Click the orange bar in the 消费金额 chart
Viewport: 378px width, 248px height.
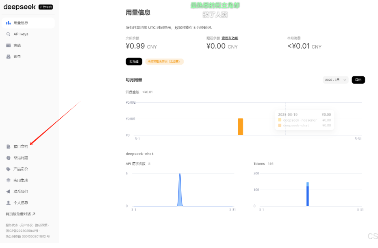click(240, 127)
